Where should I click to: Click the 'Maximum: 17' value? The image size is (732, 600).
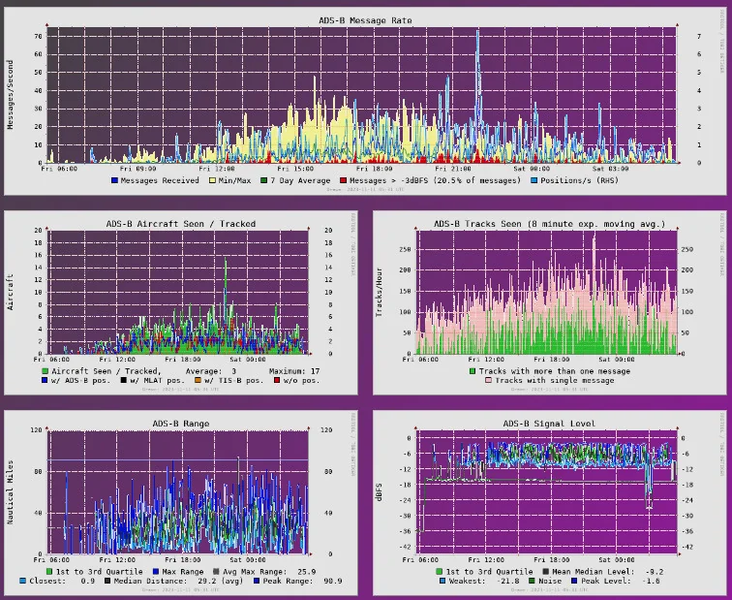(294, 371)
